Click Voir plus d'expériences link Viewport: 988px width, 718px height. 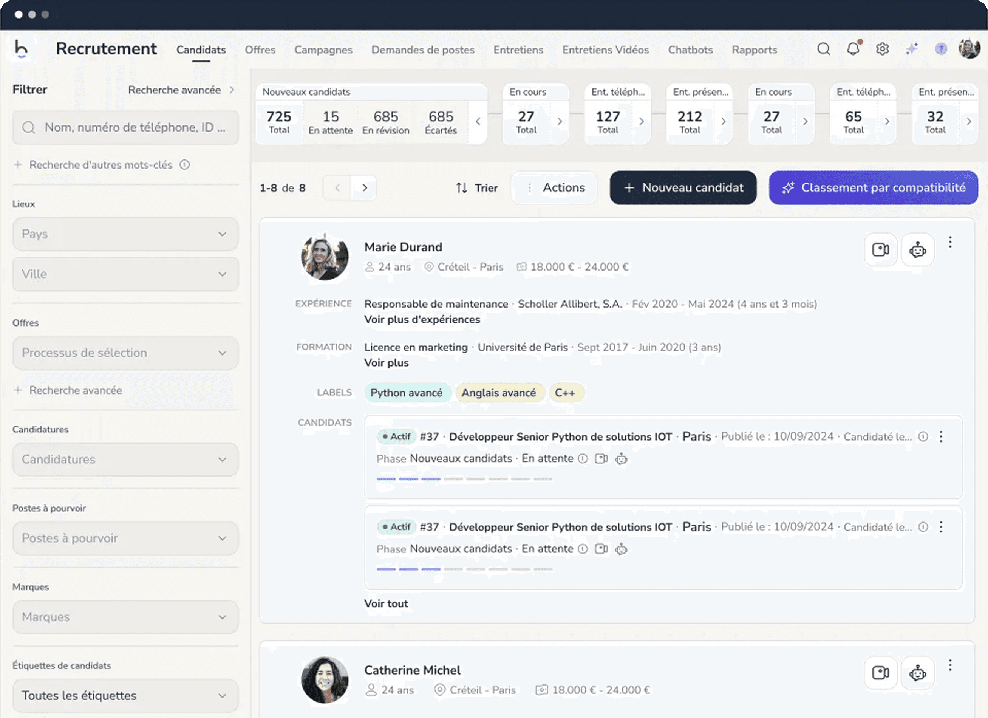422,319
